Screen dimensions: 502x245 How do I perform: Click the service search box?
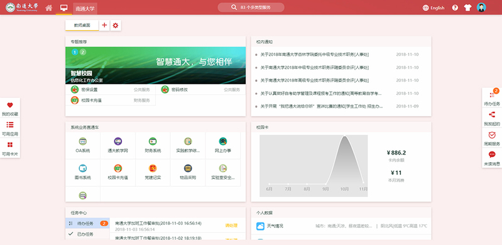[x=251, y=8]
